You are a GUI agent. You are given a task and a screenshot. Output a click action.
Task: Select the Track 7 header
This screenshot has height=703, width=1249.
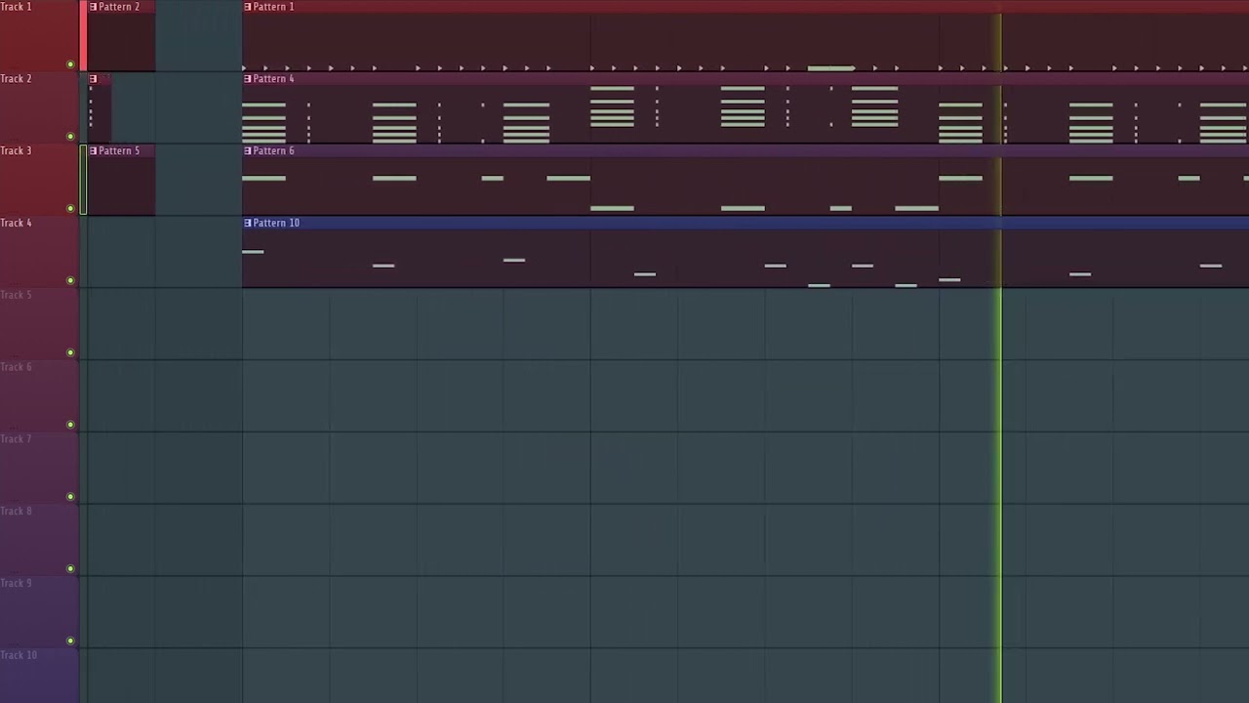click(x=39, y=469)
